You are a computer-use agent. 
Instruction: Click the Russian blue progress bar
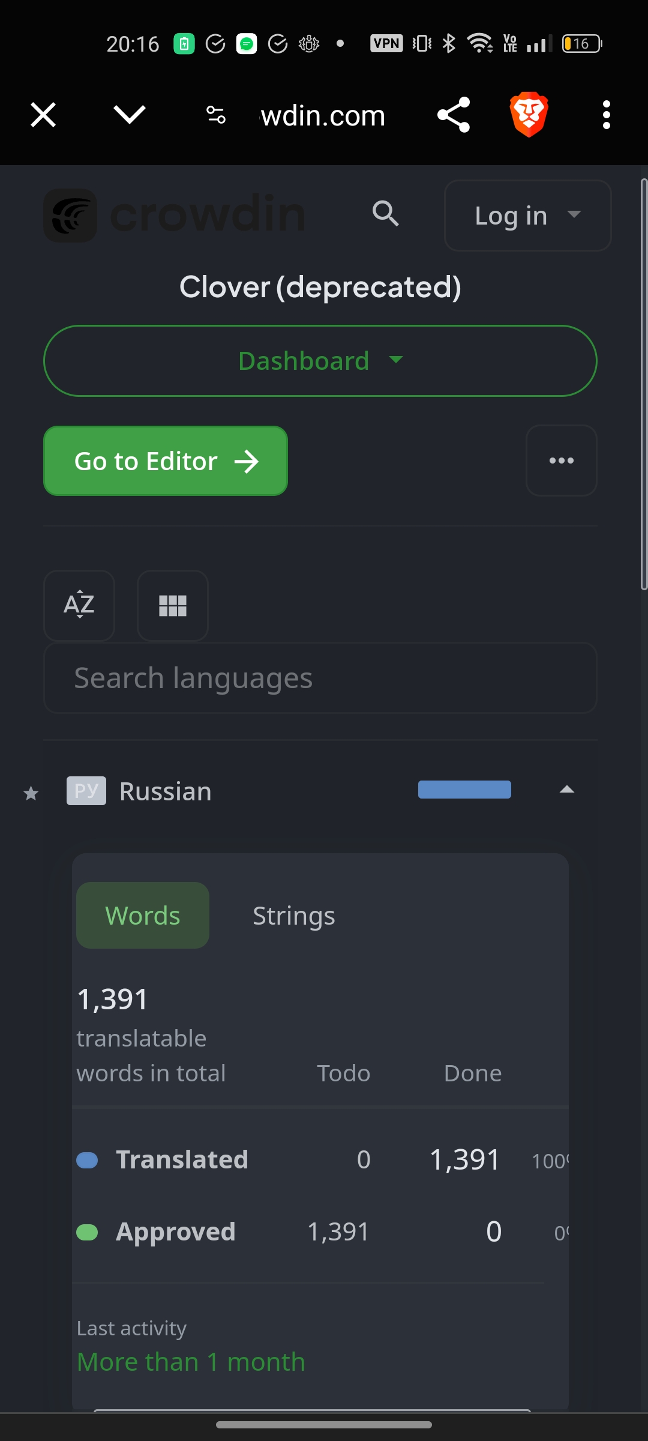[x=464, y=790]
